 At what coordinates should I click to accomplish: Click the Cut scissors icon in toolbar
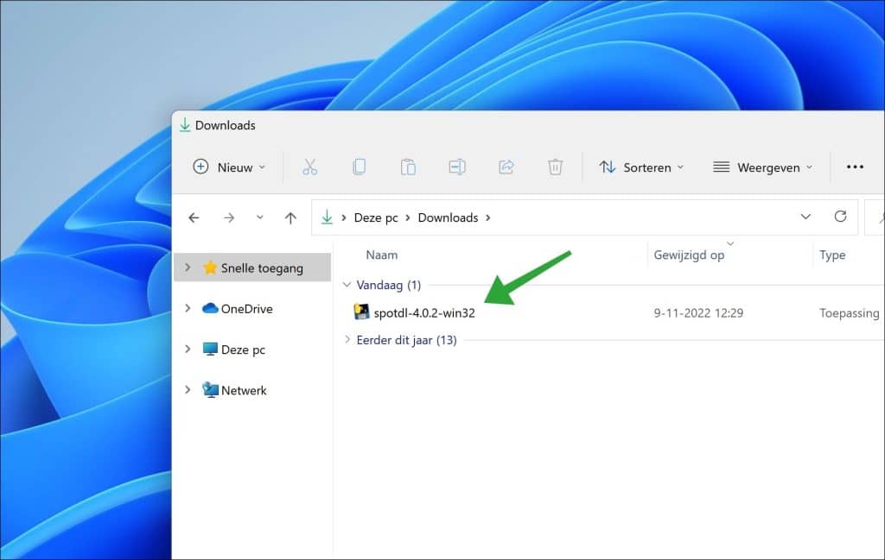coord(309,167)
